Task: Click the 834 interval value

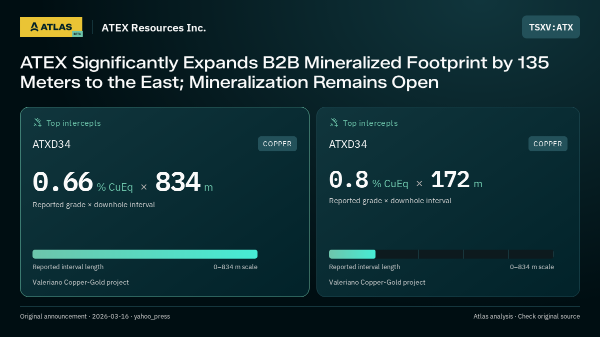Action: coord(178,182)
